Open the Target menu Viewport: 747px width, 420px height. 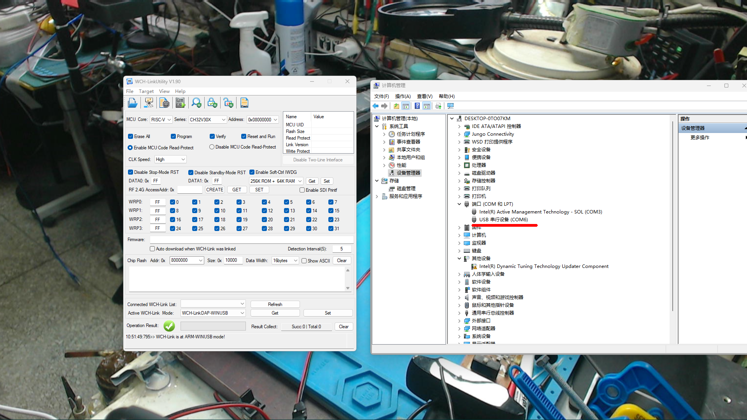point(146,91)
